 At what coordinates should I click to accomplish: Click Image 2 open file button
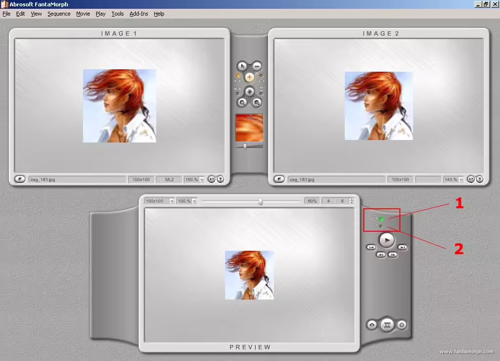[279, 179]
